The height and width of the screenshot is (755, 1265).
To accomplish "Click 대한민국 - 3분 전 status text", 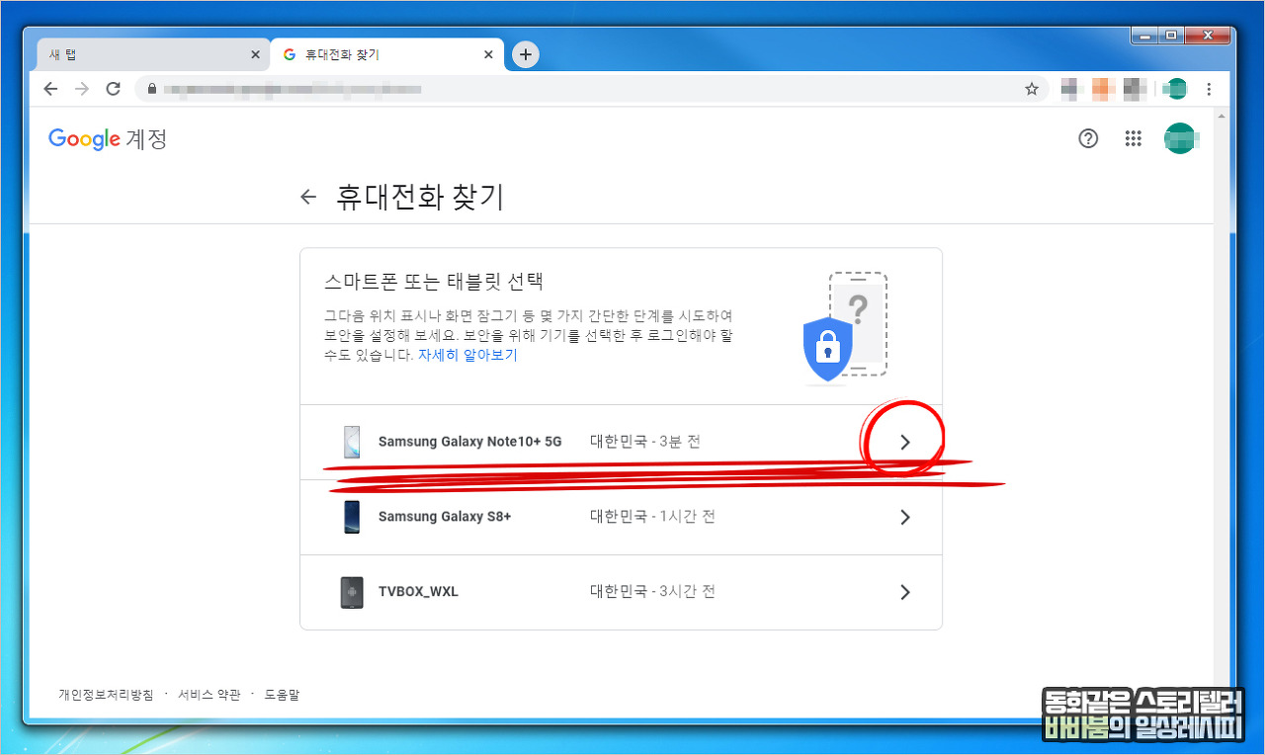I will point(645,442).
